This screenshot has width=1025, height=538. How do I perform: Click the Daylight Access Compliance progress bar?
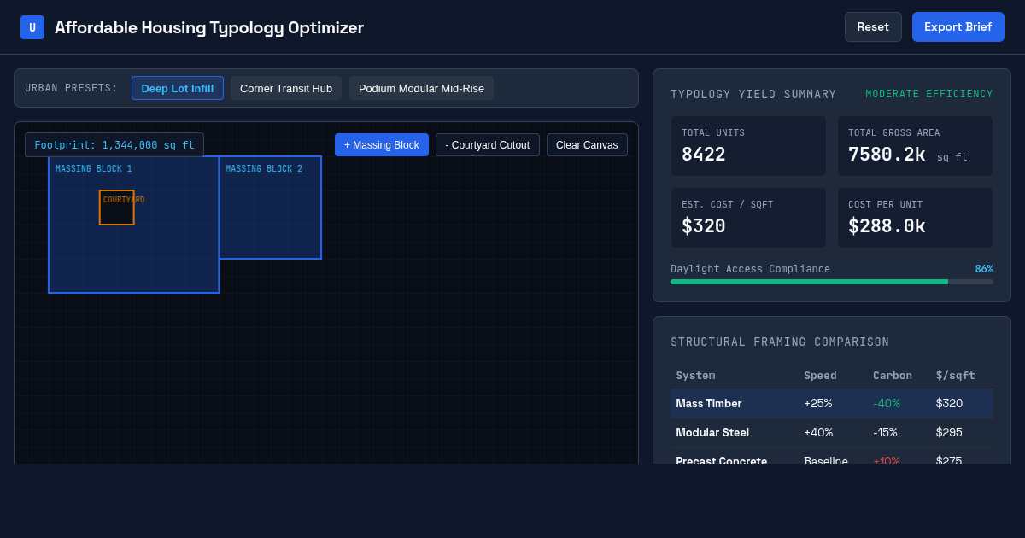point(832,282)
